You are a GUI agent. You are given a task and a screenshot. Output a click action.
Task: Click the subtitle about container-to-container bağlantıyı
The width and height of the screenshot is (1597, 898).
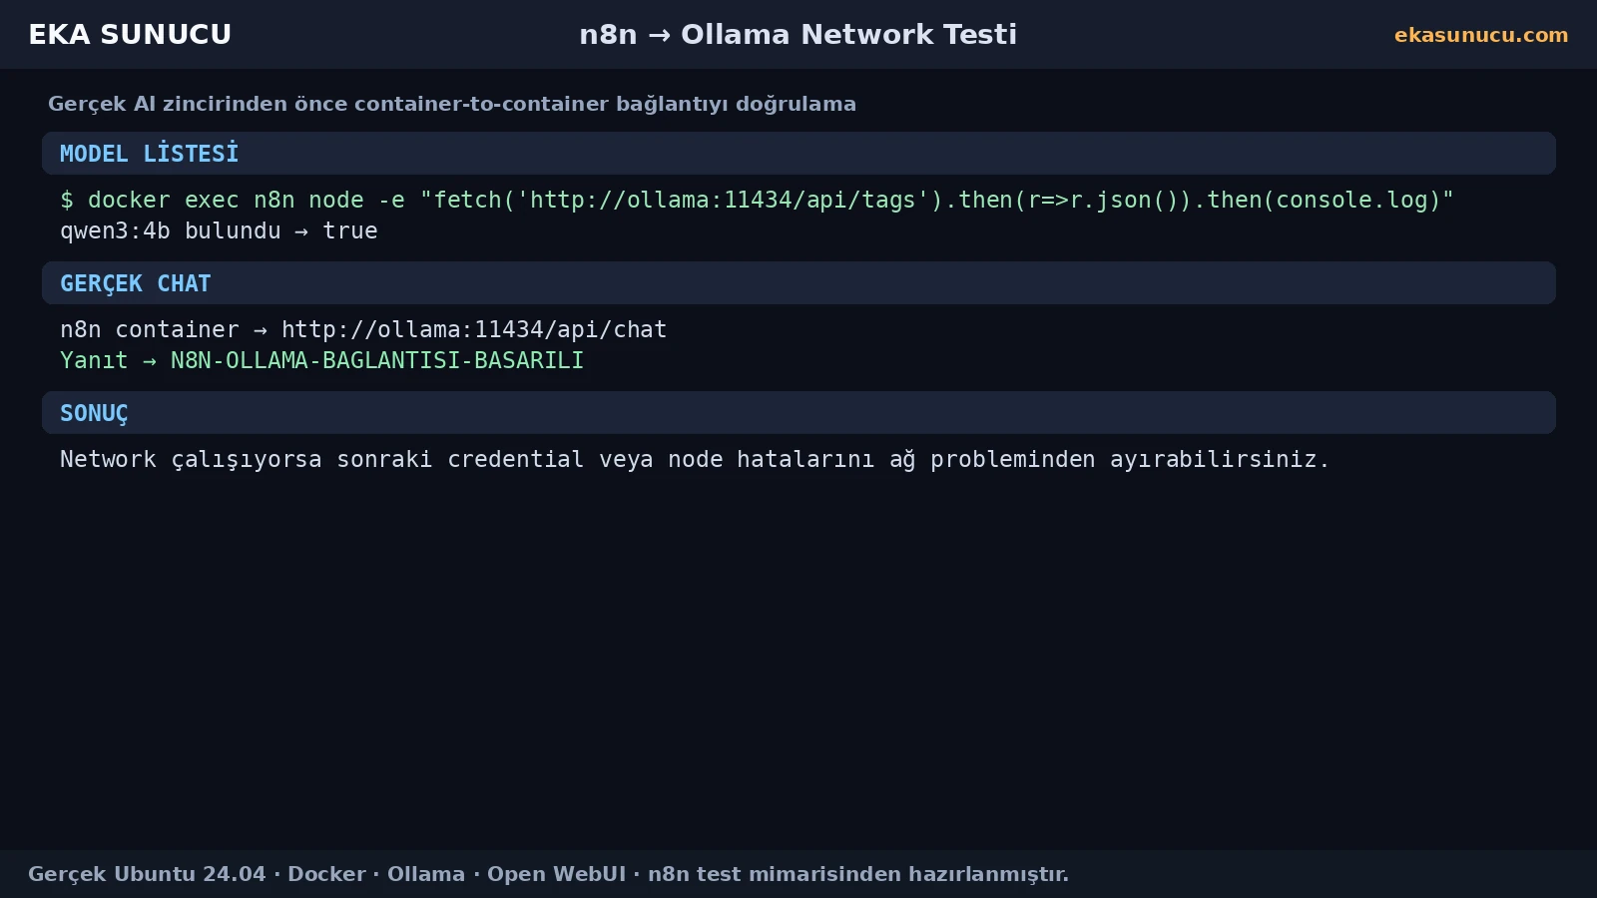(452, 104)
